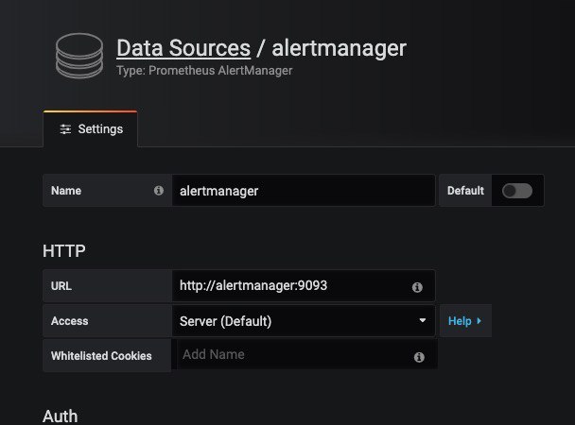Viewport: 575px width, 425px height.
Task: Open the Access dropdown Server (Default)
Action: pos(304,321)
